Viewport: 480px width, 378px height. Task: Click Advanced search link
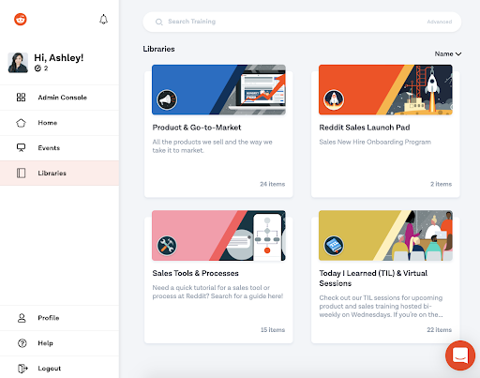click(x=440, y=22)
